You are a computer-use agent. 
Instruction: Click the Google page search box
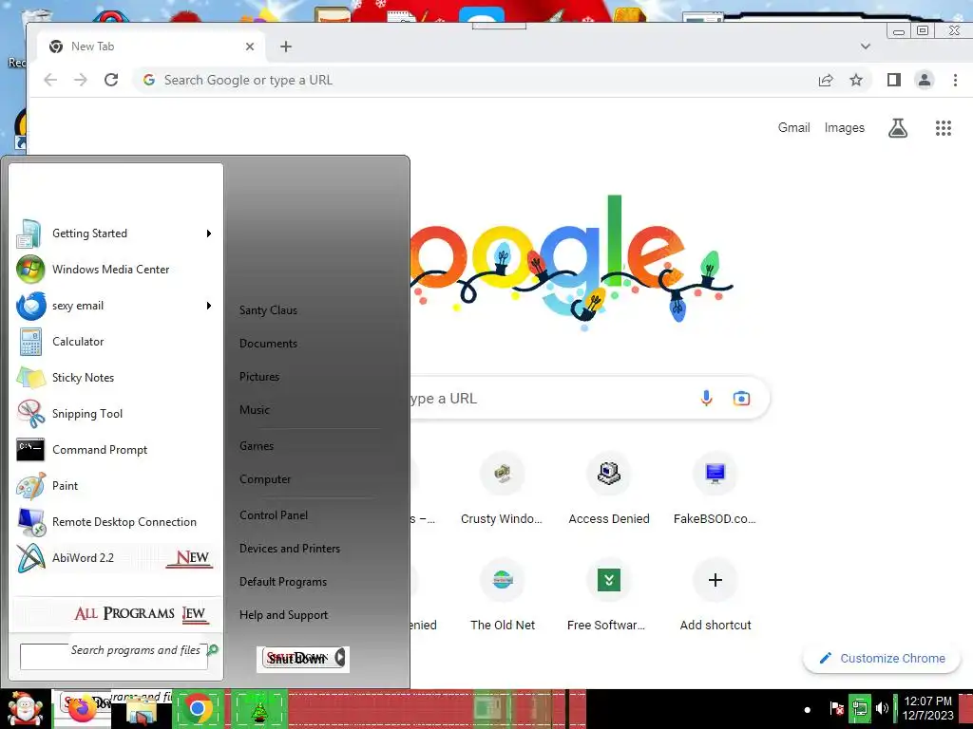coord(552,398)
